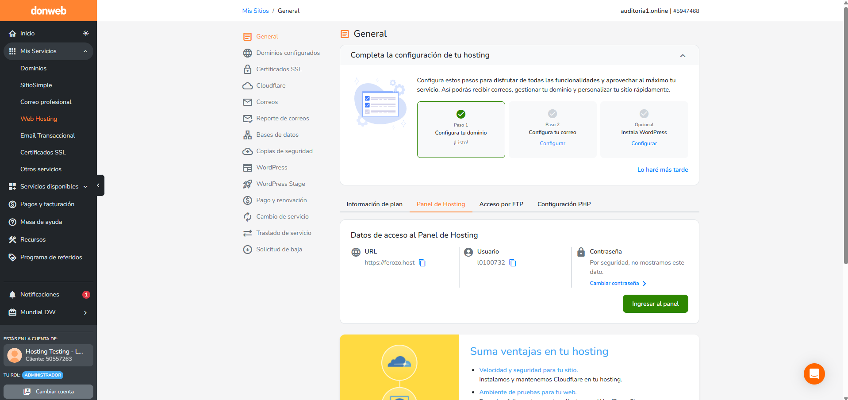The width and height of the screenshot is (848, 400).
Task: Open WordPress Stage rocket icon
Action: coord(247,184)
